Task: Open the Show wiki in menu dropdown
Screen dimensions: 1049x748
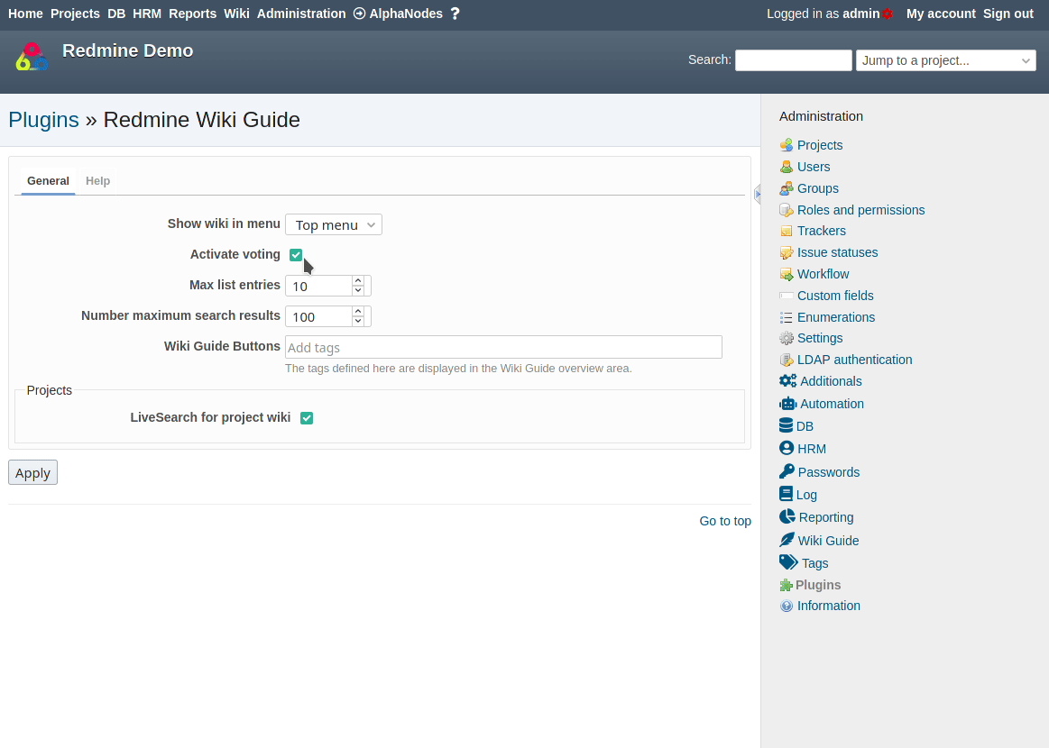Action: point(333,224)
